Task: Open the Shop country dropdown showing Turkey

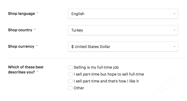Action: click(x=123, y=30)
